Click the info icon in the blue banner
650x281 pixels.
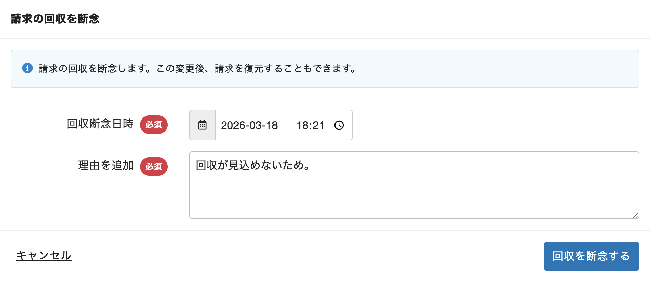pyautogui.click(x=27, y=68)
